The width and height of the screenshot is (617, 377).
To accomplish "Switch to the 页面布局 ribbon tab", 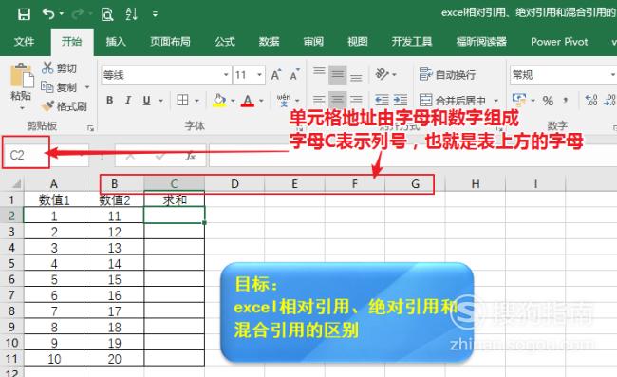I will pos(170,42).
